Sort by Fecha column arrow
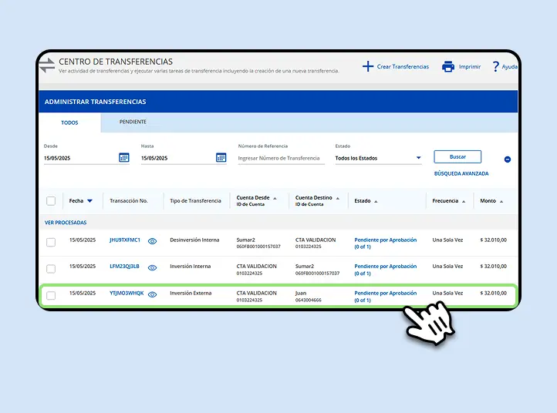 tap(89, 201)
